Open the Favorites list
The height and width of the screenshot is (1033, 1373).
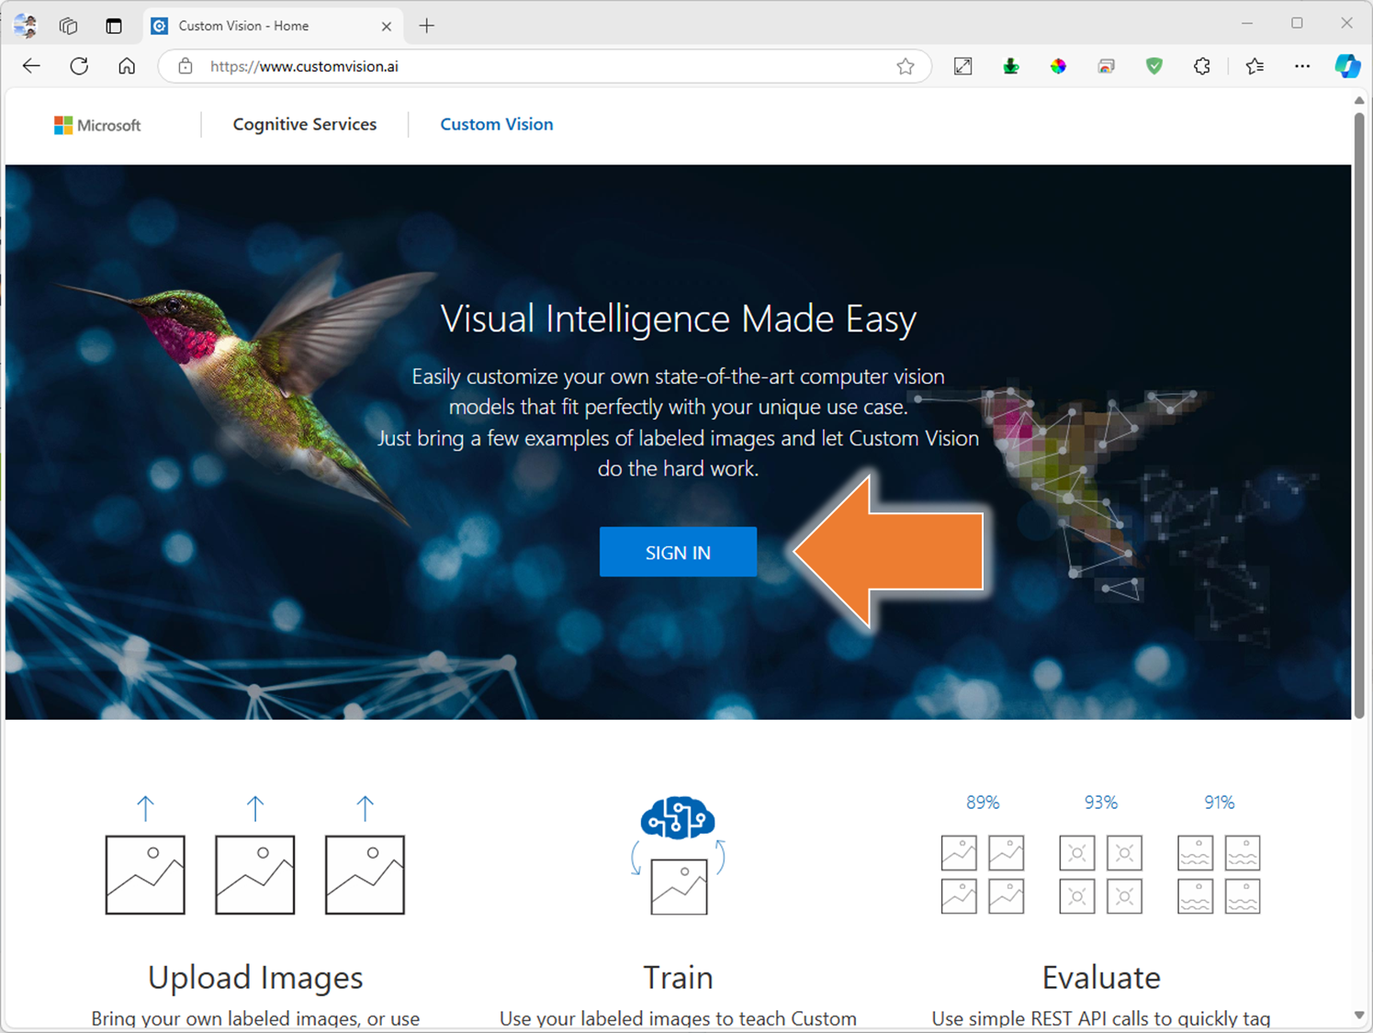pos(1255,66)
